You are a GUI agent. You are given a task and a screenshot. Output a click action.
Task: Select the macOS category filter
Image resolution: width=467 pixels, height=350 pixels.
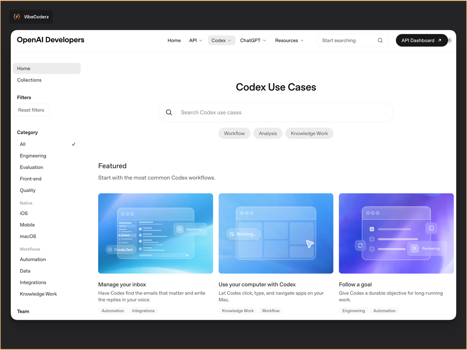pos(28,236)
